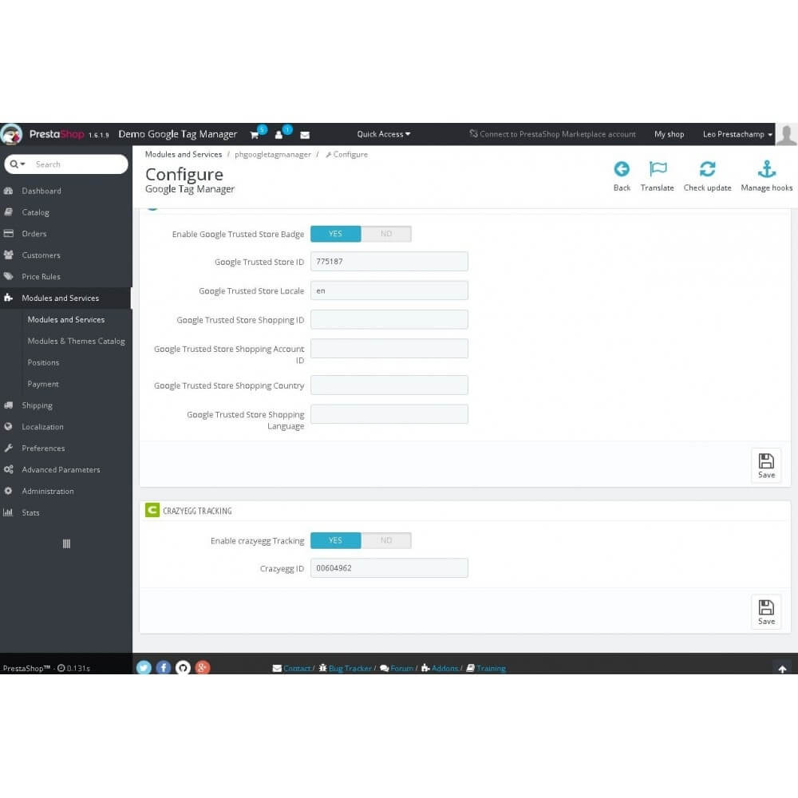Open Advanced Parameters in the sidebar
Viewport: 798px width, 798px height.
pyautogui.click(x=61, y=470)
